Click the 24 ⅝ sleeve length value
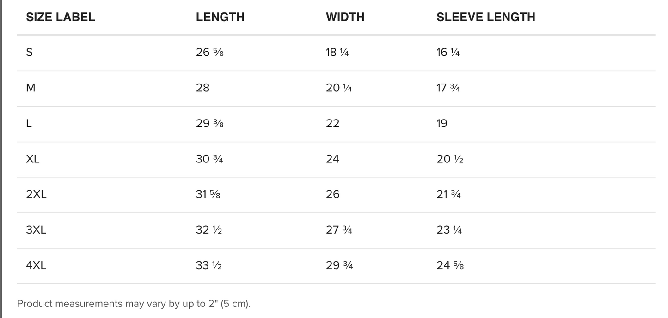668x318 pixels. click(450, 265)
